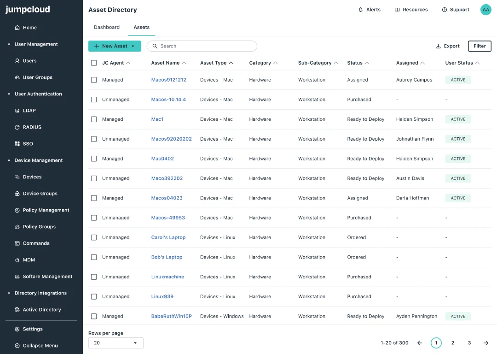Toggle the select-all header checkbox
This screenshot has width=497, height=354.
point(94,63)
